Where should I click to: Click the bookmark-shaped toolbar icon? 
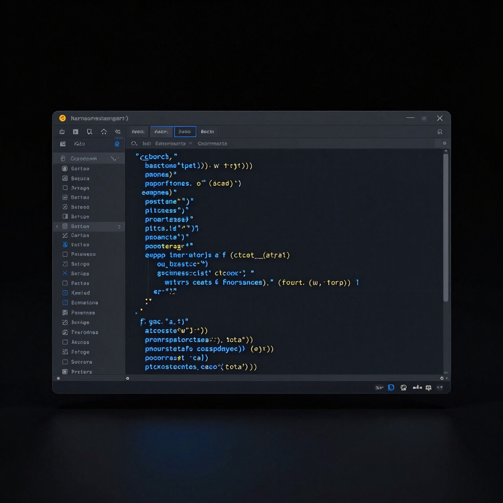pos(89,132)
